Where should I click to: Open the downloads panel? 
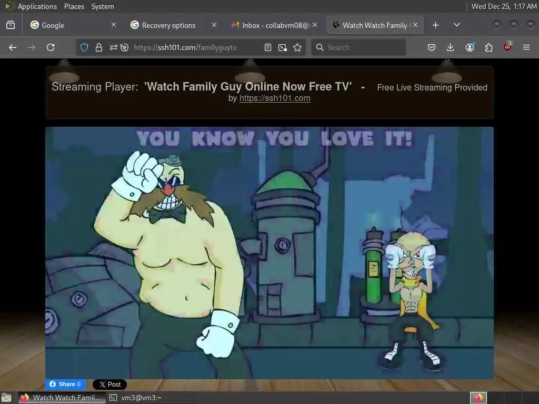coord(451,47)
